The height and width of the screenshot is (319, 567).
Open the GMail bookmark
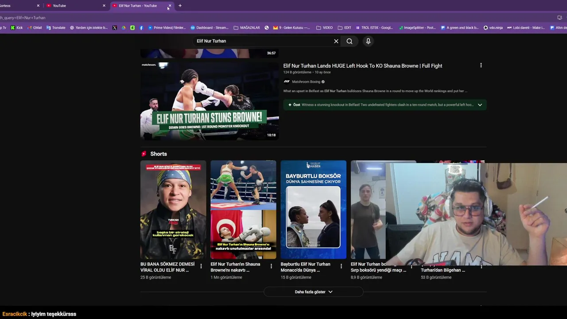[x=35, y=27]
